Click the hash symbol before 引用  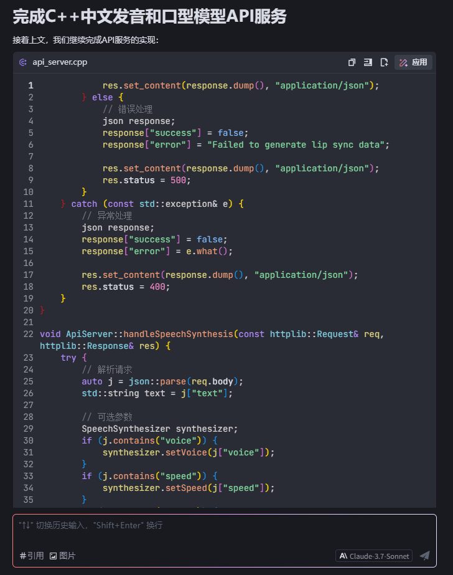coord(22,556)
